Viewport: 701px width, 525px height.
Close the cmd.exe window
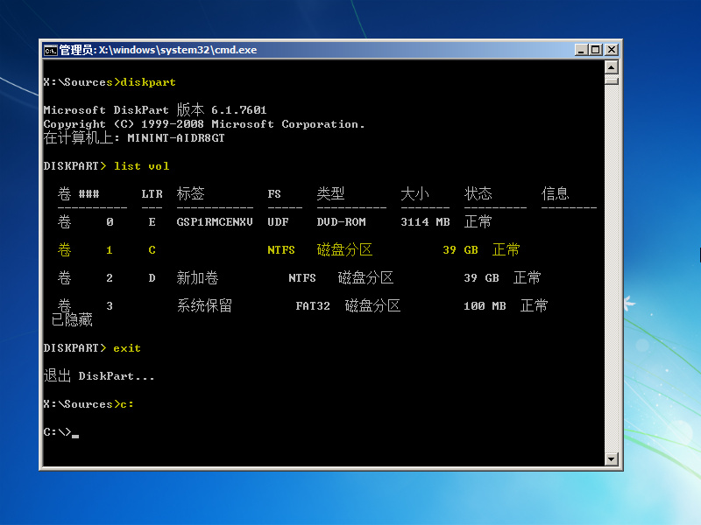click(x=611, y=50)
